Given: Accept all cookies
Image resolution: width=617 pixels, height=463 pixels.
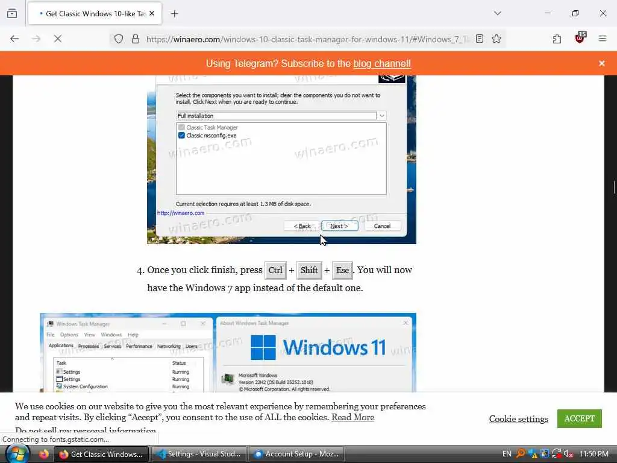Looking at the screenshot, I should pos(579,418).
